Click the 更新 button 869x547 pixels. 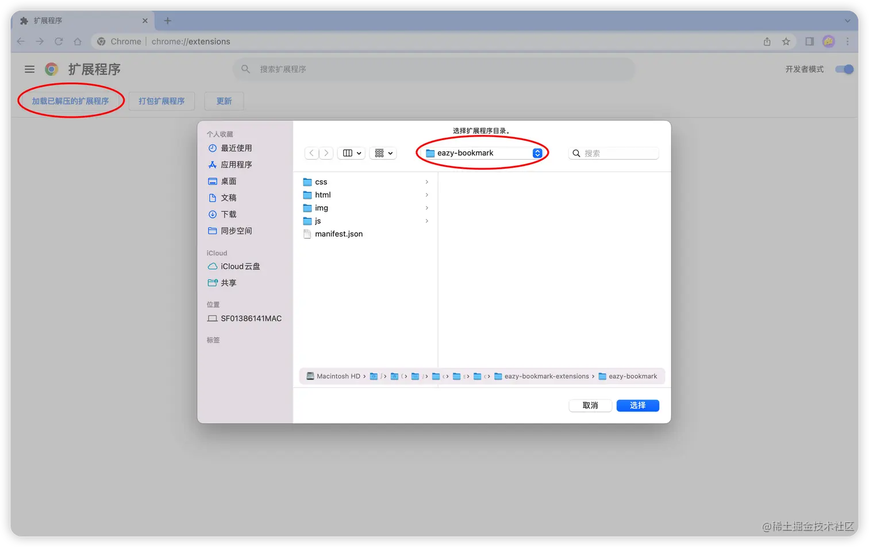pos(224,101)
